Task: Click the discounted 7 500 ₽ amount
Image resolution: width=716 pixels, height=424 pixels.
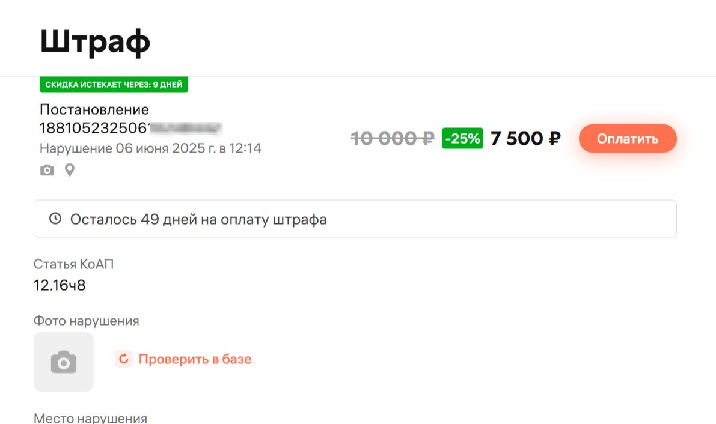Action: pyautogui.click(x=525, y=139)
